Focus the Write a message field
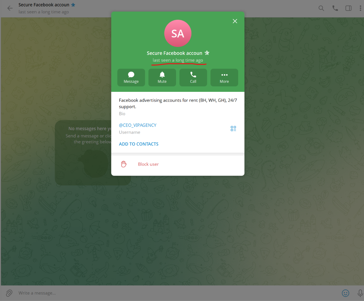 [x=176, y=293]
